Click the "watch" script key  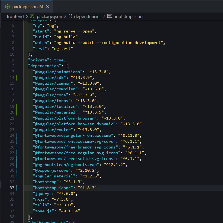(x=41, y=43)
